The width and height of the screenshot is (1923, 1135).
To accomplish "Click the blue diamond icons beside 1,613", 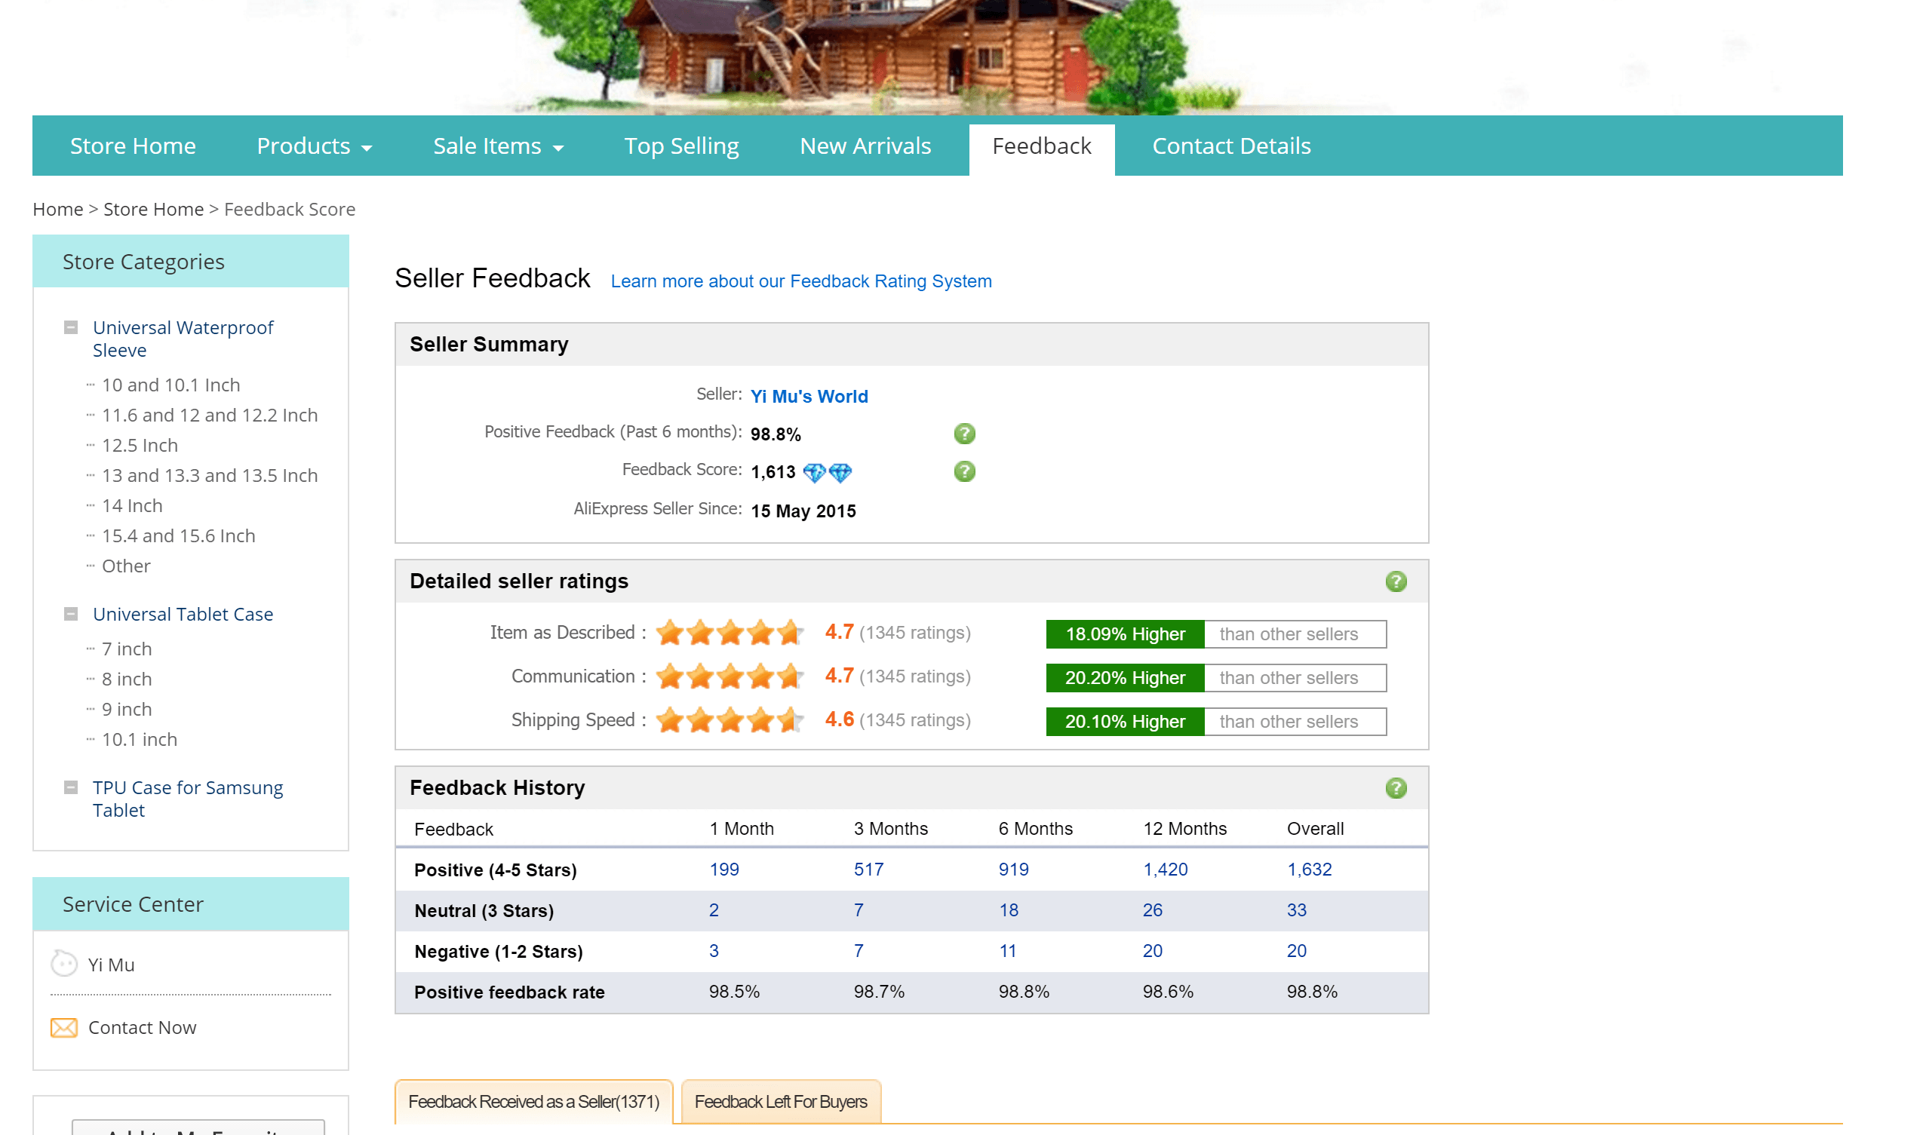I will click(827, 473).
